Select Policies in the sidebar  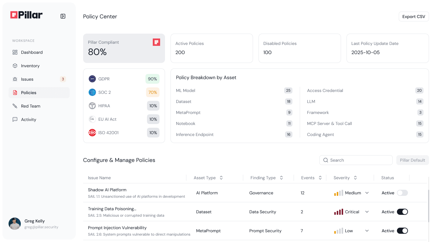point(39,93)
